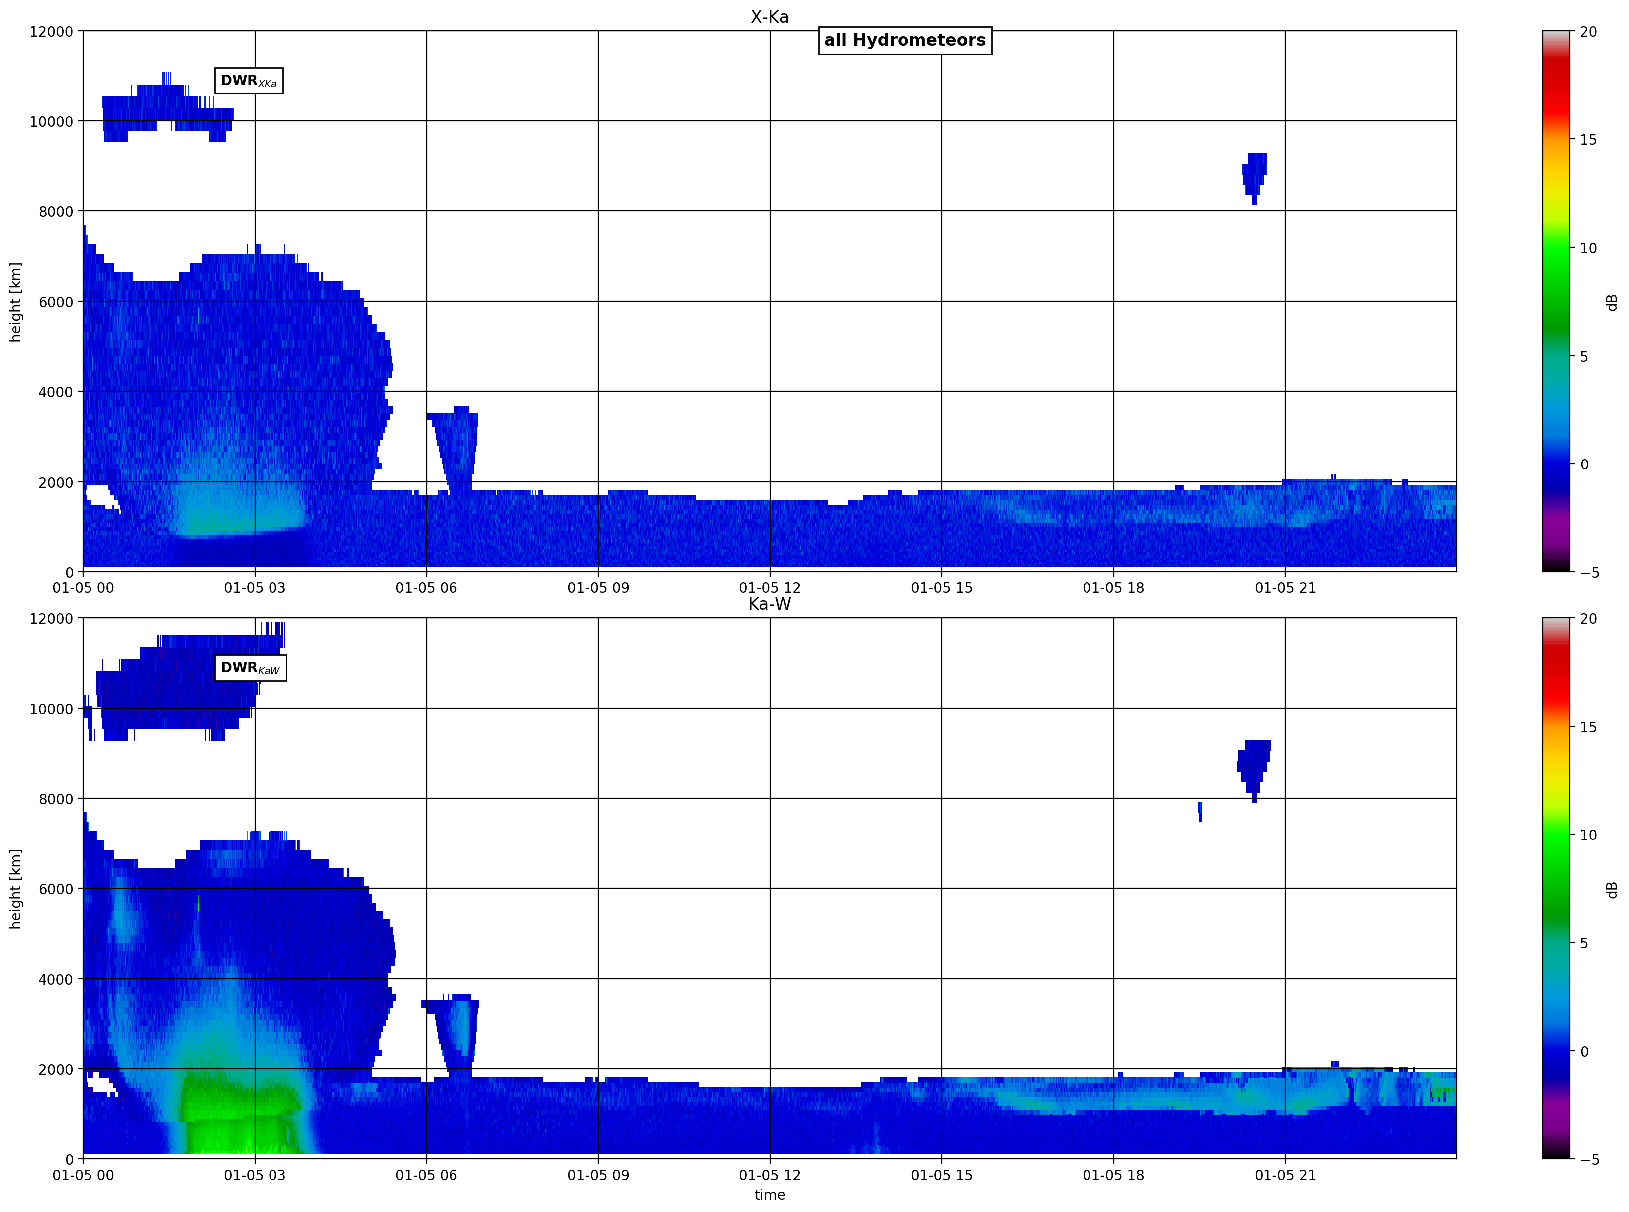1629x1212 pixels.
Task: Click the 12000 height tick of the X-Ka panel
Action: pyautogui.click(x=51, y=31)
